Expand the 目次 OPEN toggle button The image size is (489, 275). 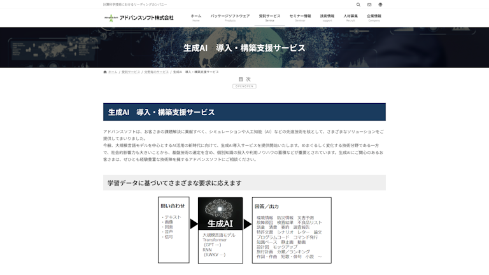tap(244, 87)
